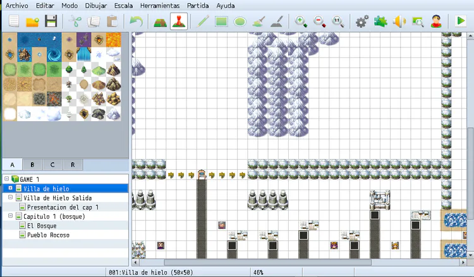The width and height of the screenshot is (474, 277).
Task: Select the Flood Fill tool
Action: [258, 21]
